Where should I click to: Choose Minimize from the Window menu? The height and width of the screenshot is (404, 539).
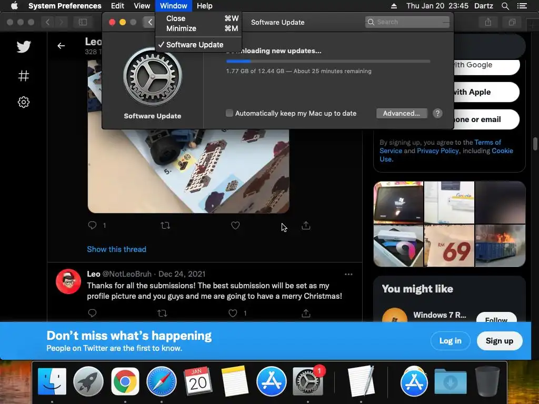click(x=198, y=28)
